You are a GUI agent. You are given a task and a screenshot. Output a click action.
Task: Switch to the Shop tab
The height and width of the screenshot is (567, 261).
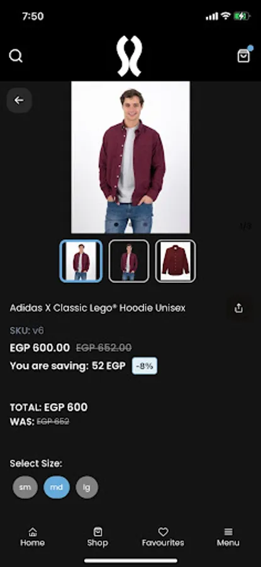click(x=97, y=537)
